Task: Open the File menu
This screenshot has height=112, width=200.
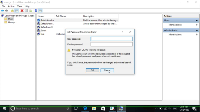Action: pos(3,6)
